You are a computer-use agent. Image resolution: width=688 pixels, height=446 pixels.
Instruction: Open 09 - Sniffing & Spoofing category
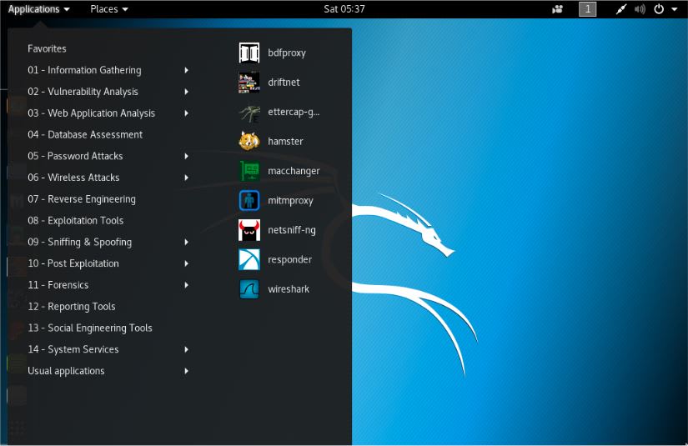pyautogui.click(x=80, y=242)
